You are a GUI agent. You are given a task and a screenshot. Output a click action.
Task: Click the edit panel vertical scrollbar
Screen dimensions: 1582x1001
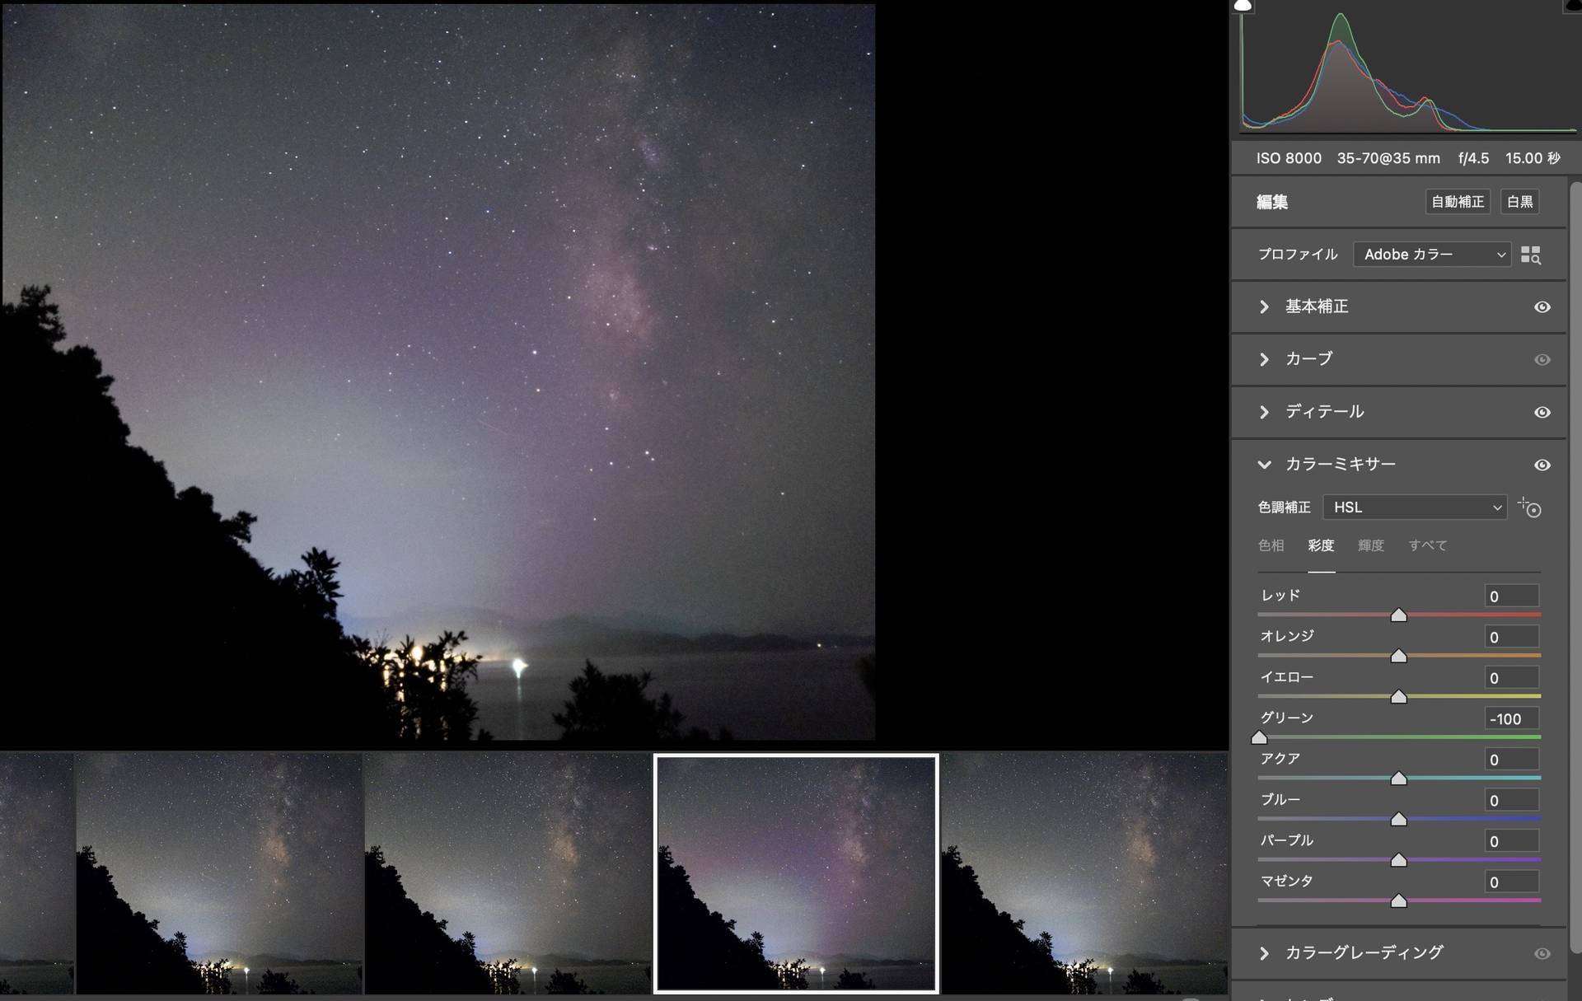[1575, 568]
